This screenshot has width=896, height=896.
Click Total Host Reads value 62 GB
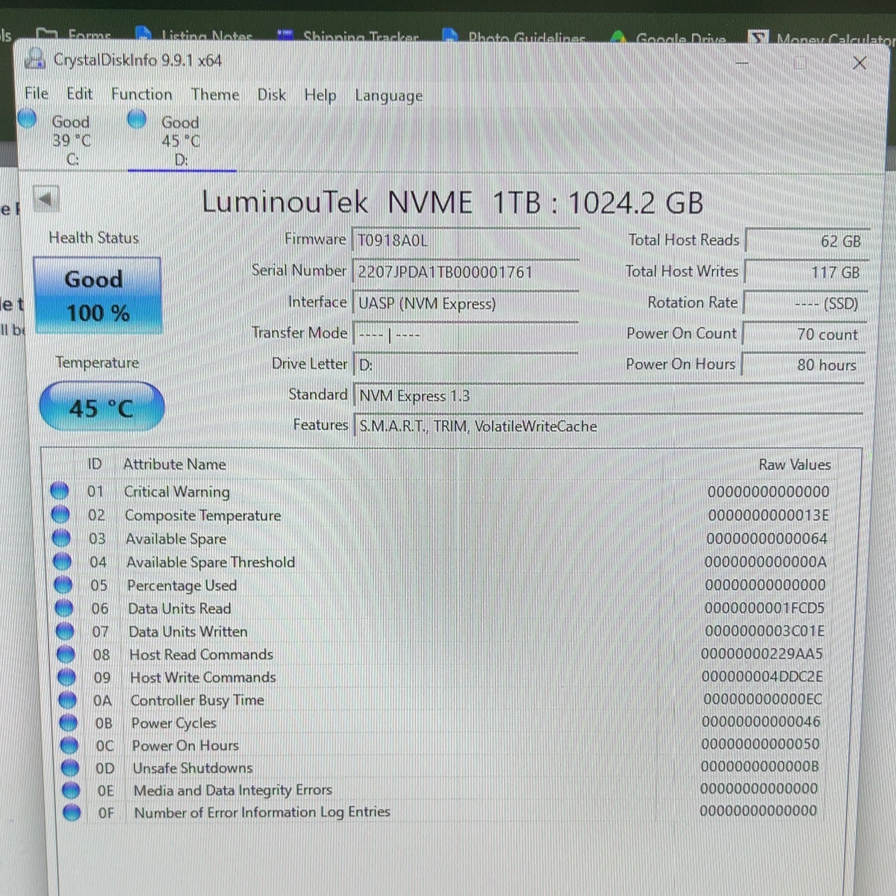[807, 240]
